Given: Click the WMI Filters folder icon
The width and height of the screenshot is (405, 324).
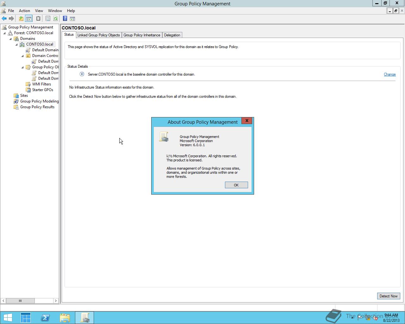Looking at the screenshot, I should click(x=28, y=84).
